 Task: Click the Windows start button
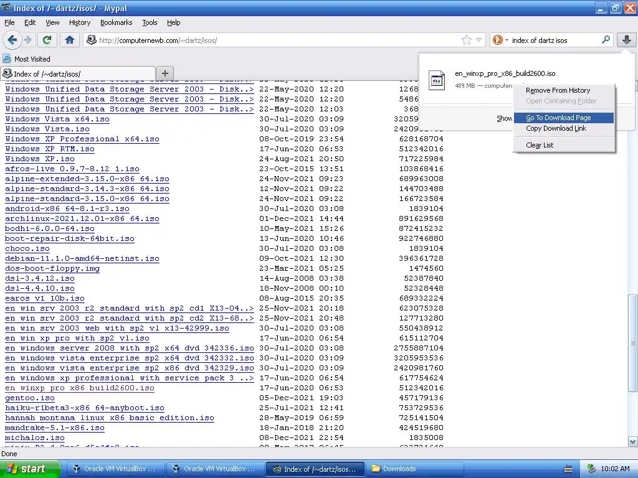29,469
